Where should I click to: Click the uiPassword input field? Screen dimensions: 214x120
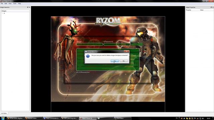(117, 44)
